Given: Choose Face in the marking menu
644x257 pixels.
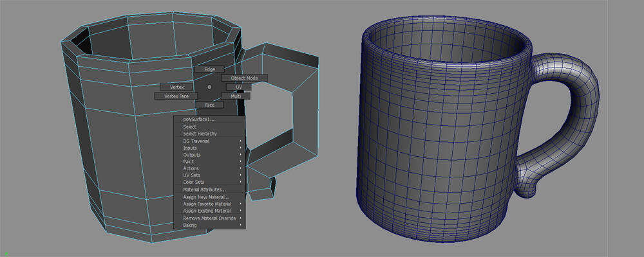Looking at the screenshot, I should pyautogui.click(x=209, y=105).
